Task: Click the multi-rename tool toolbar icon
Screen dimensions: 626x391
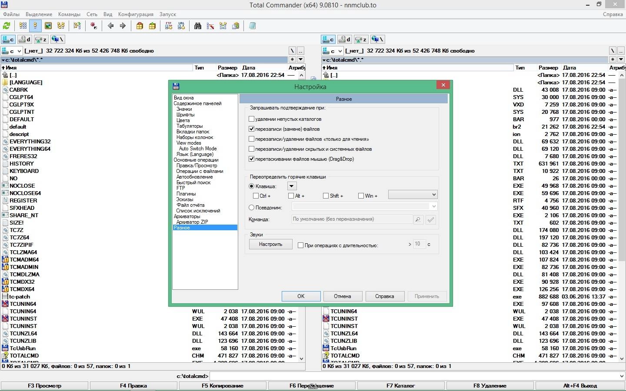Action: (210, 26)
